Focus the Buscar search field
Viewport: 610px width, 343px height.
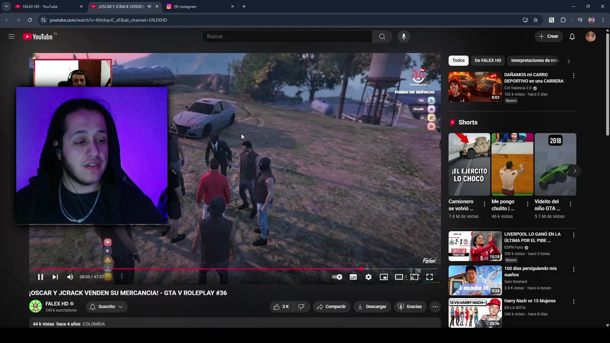click(287, 37)
